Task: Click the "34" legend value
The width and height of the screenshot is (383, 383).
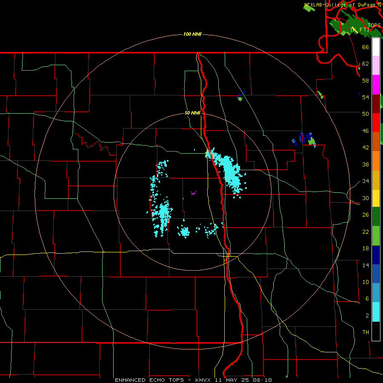Action: point(366,181)
